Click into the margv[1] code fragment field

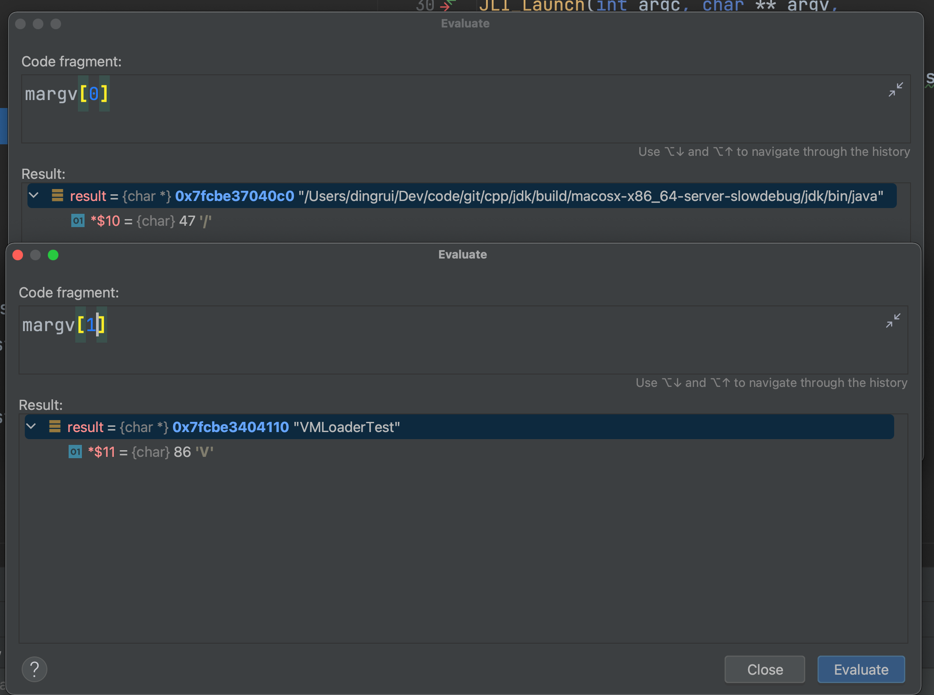pos(463,340)
